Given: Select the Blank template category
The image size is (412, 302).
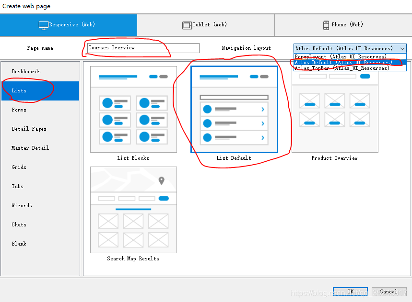Looking at the screenshot, I should 19,244.
